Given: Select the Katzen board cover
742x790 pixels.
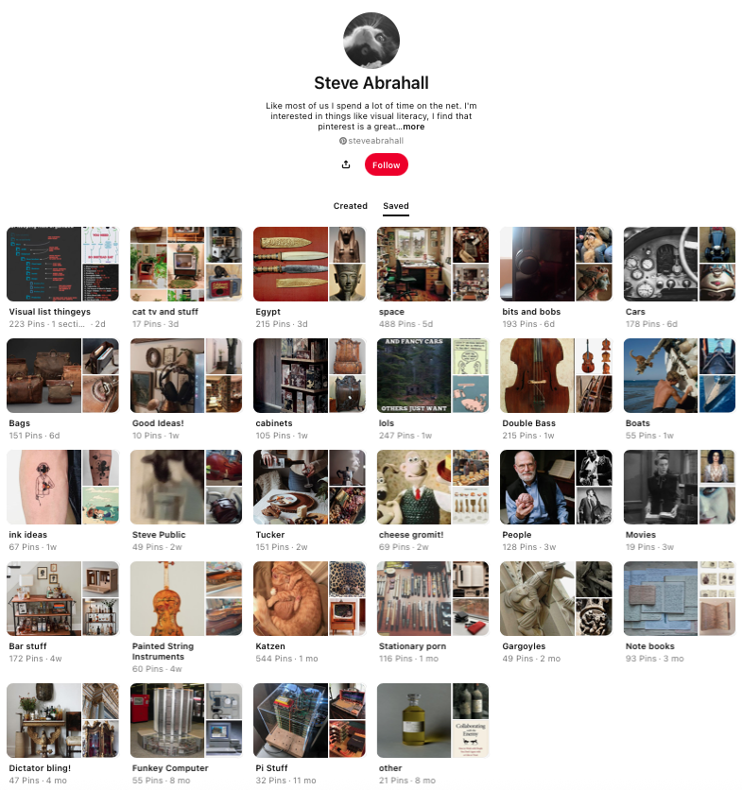Looking at the screenshot, I should (x=309, y=598).
